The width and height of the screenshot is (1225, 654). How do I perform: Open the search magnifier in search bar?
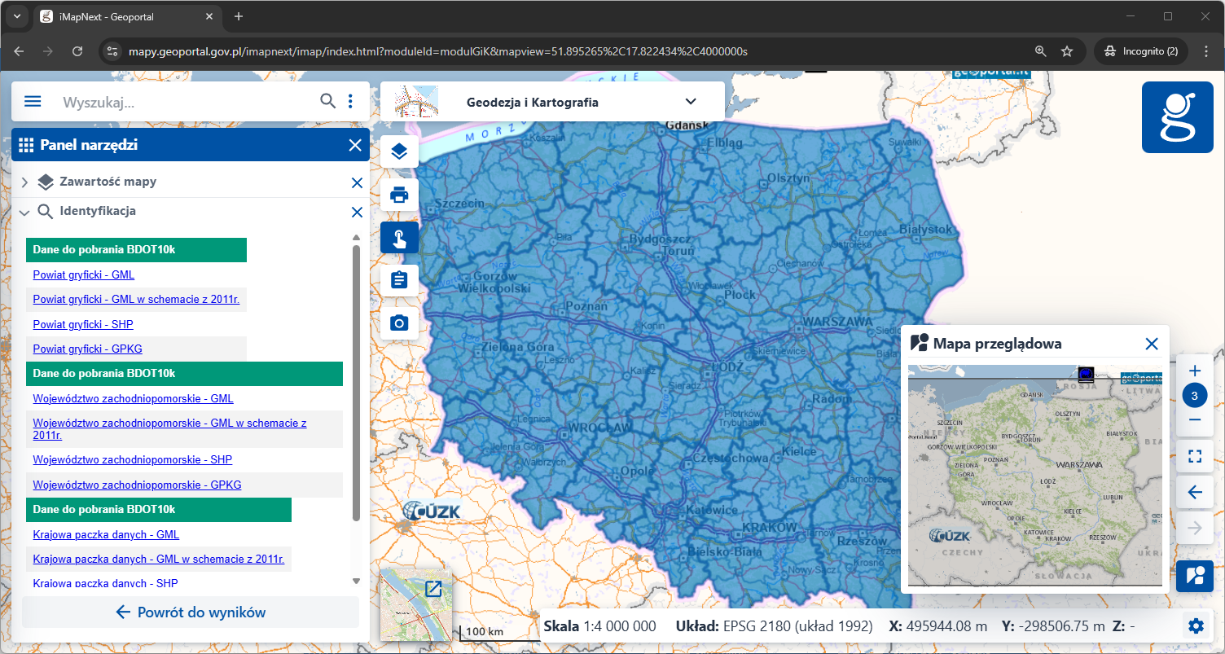328,101
